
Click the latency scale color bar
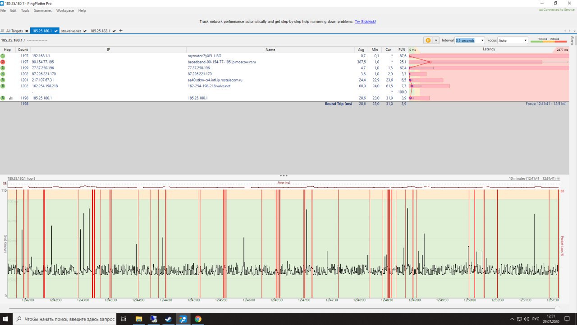click(548, 41)
